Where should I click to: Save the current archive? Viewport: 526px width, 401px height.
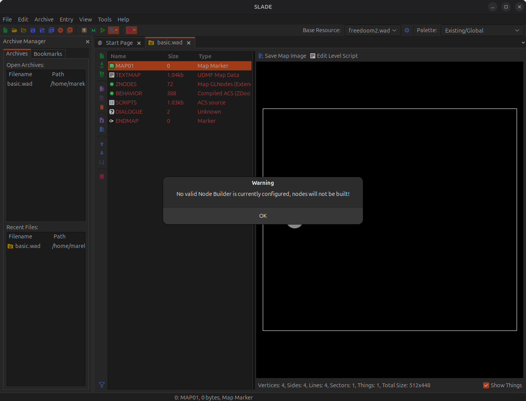coord(33,30)
